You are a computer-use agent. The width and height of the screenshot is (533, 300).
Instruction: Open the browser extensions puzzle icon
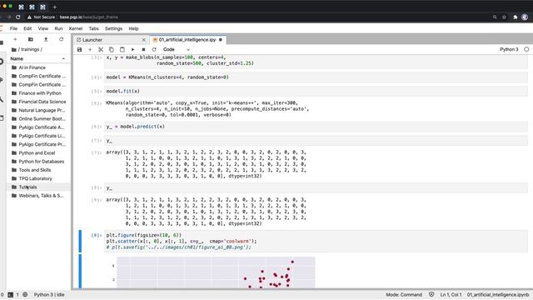[515, 17]
